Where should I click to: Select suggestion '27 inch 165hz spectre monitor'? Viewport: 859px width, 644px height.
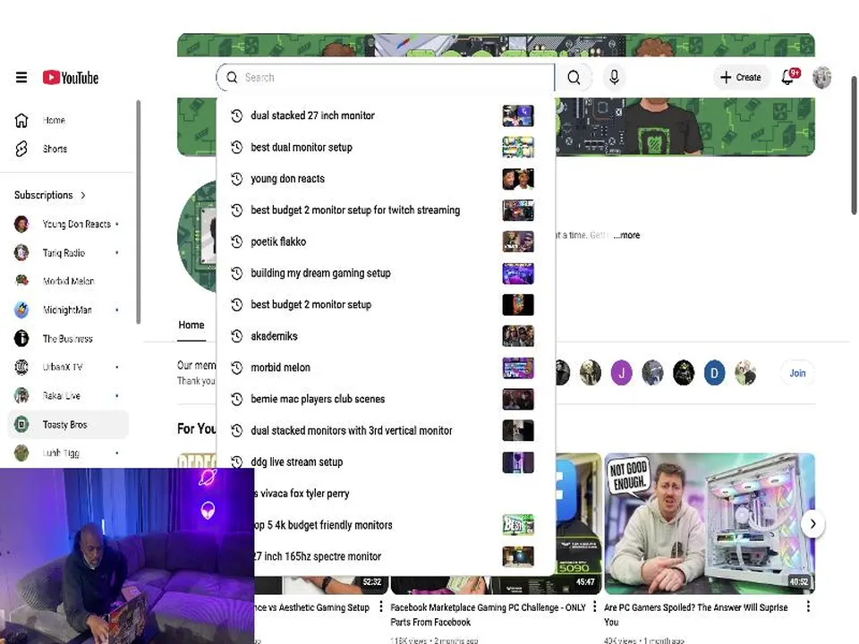coord(403,556)
